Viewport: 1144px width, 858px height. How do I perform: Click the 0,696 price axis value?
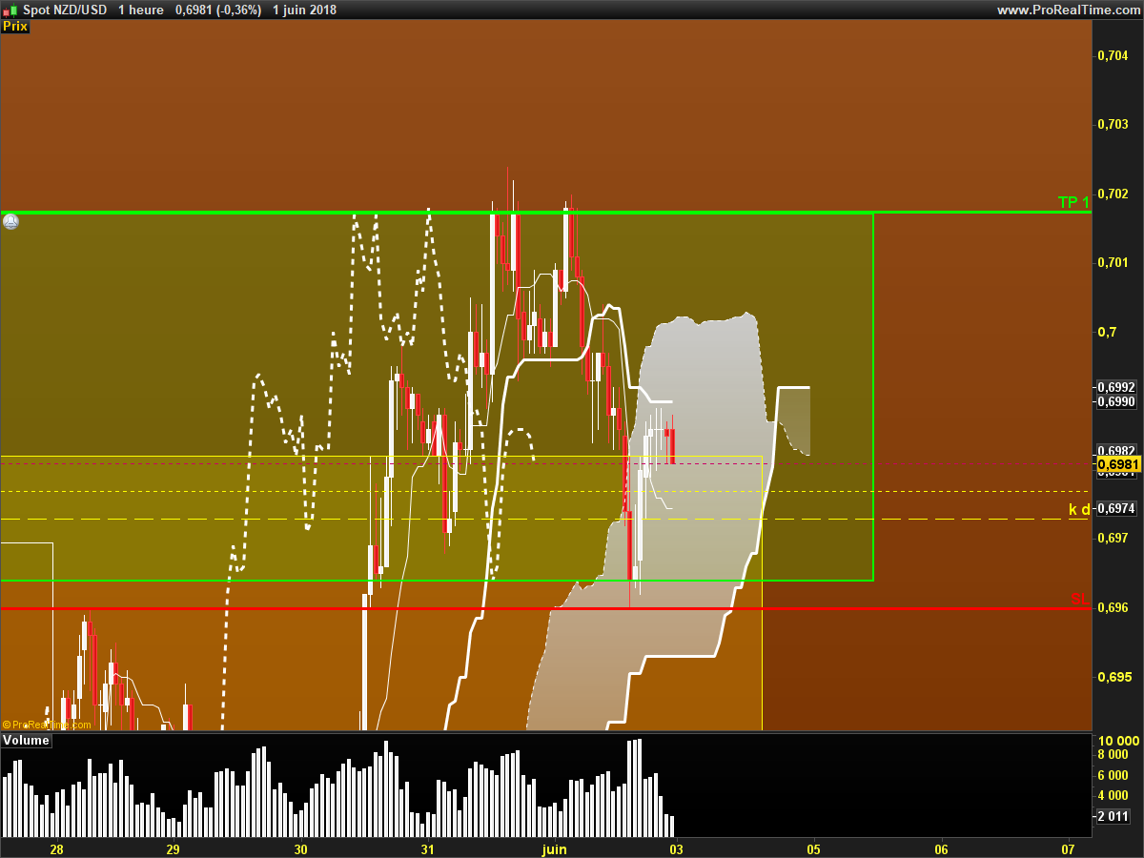tap(1113, 607)
